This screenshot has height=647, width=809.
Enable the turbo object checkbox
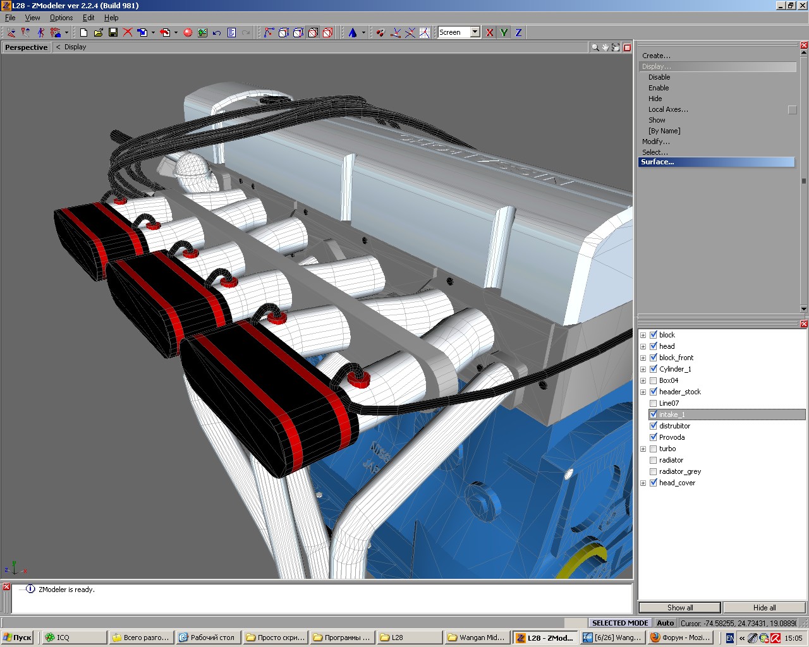(x=654, y=449)
